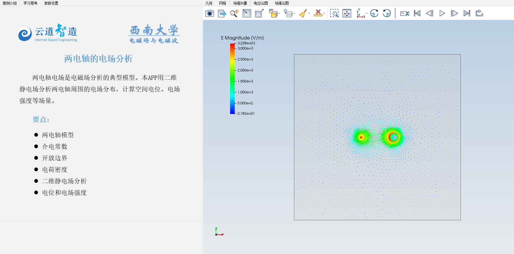Open dropdown beside the XYZ axes icon
The width and height of the screenshot is (514, 254).
pyautogui.click(x=367, y=14)
